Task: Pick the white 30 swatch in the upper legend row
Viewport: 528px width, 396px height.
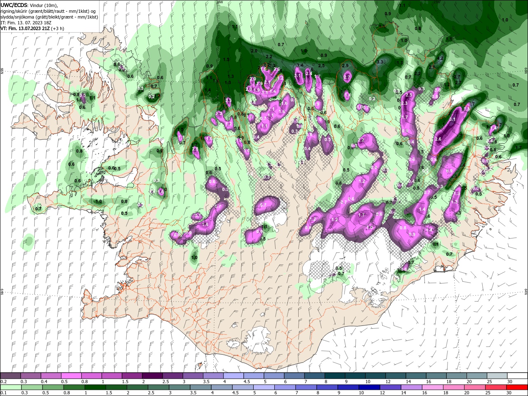Action: 518,376
